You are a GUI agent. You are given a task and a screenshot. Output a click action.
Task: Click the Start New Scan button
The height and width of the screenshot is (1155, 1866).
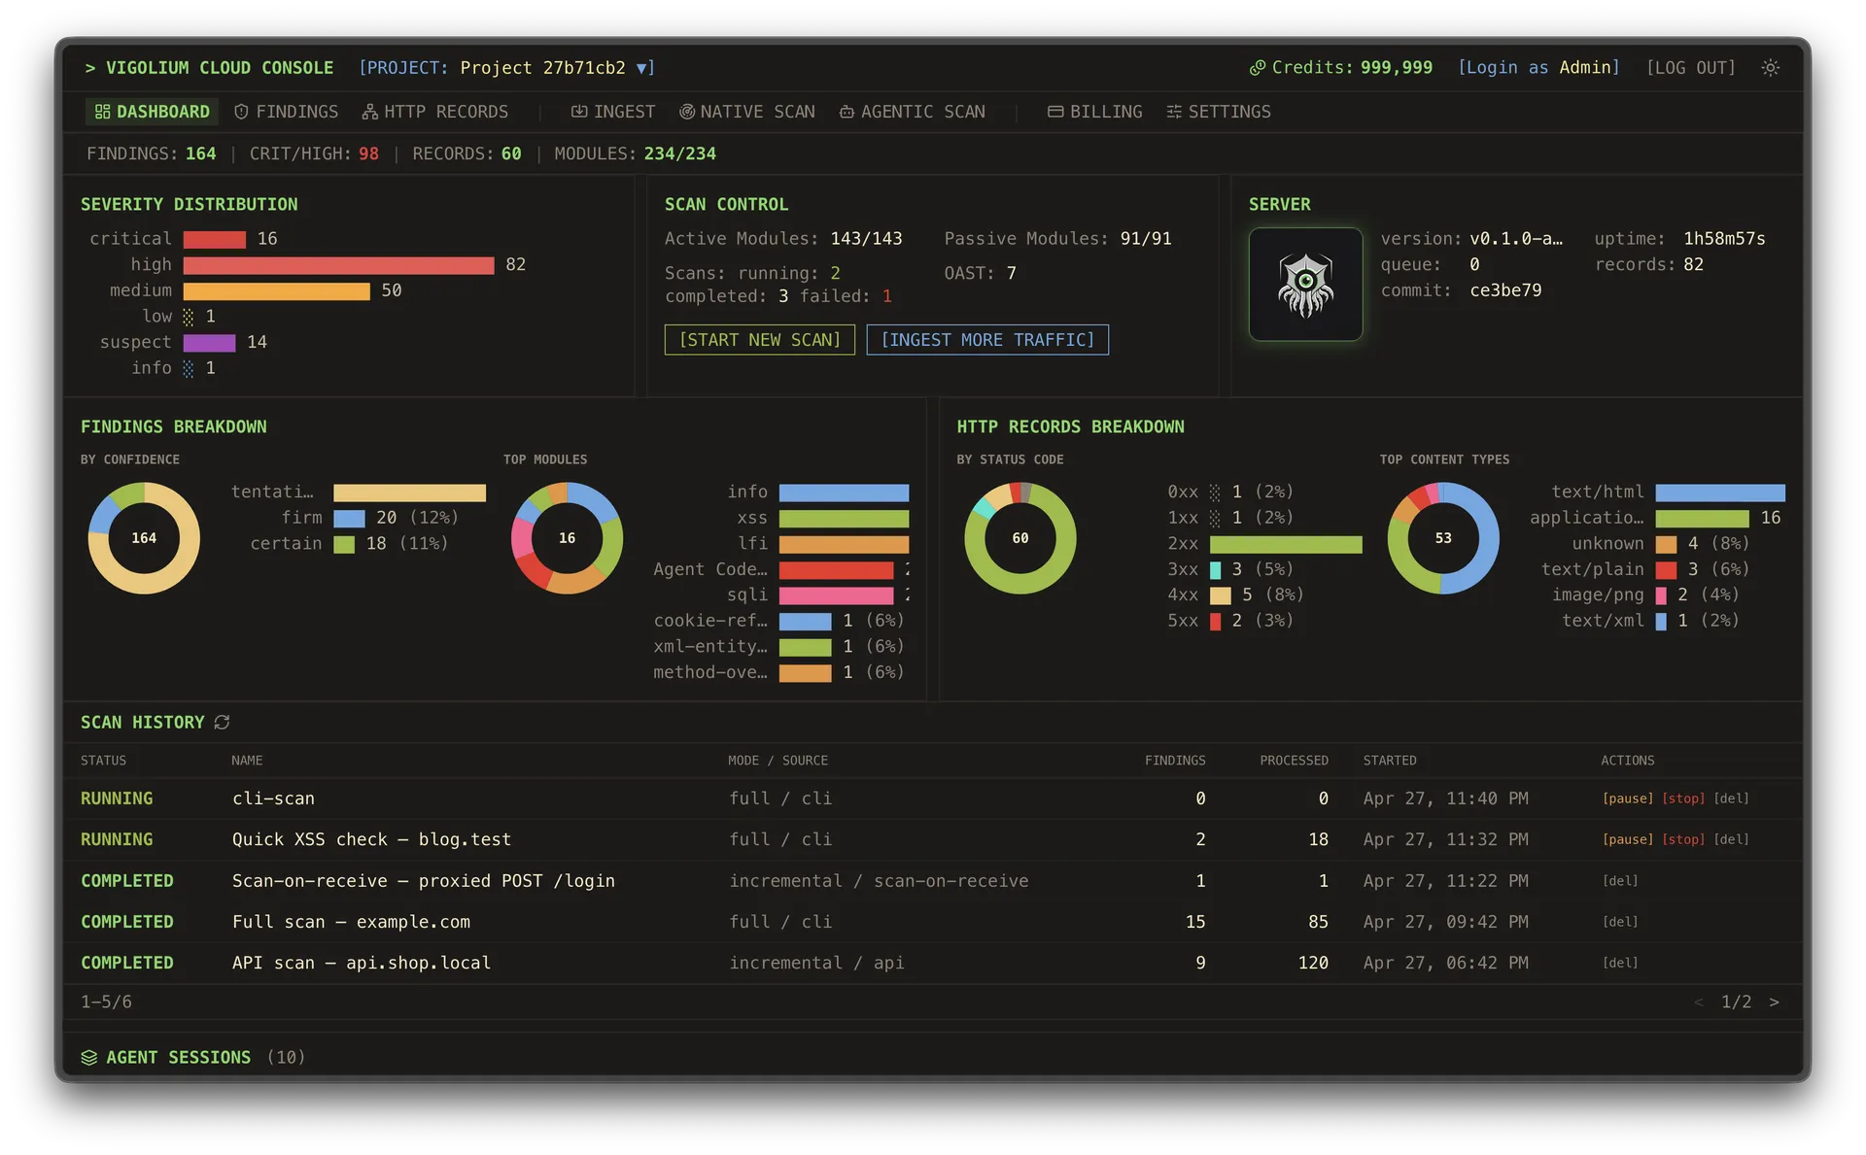(759, 340)
